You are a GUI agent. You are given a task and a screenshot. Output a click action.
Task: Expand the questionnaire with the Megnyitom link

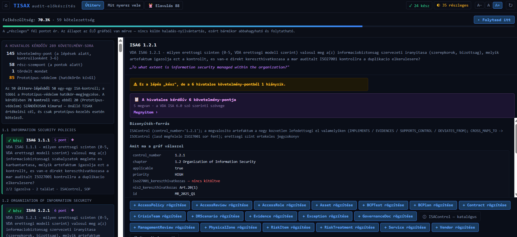click(x=145, y=112)
